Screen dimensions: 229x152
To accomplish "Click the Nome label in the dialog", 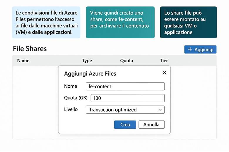I will point(70,86).
